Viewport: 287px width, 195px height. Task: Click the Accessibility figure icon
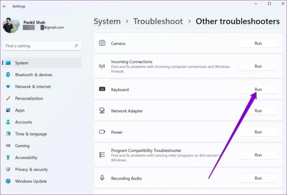pos(8,157)
